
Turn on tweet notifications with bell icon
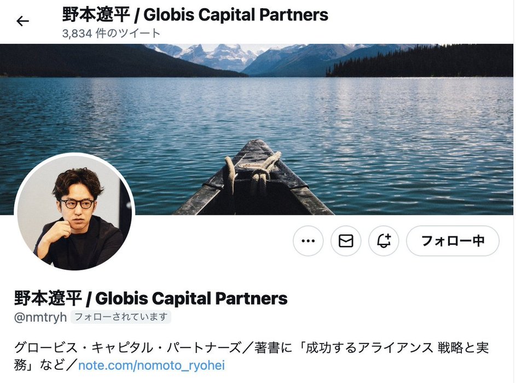(x=384, y=241)
